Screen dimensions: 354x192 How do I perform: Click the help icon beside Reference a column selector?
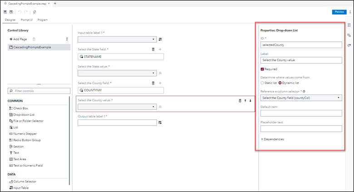304,92
